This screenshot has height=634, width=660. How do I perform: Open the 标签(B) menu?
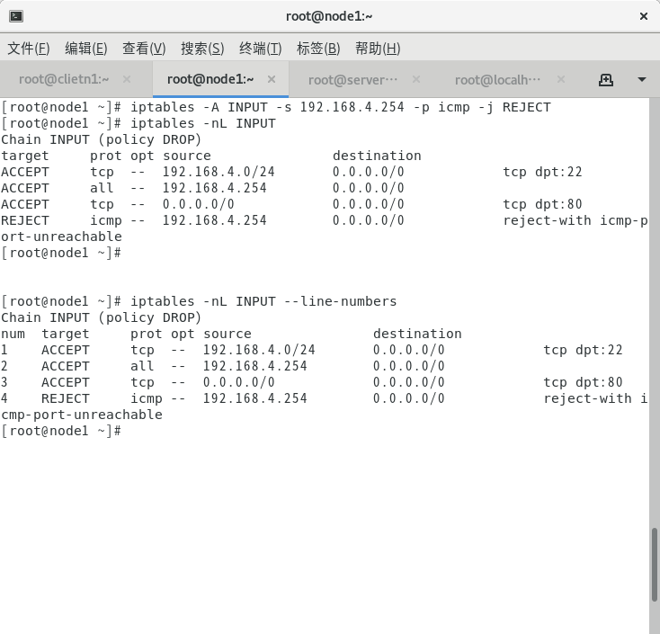[x=318, y=49]
